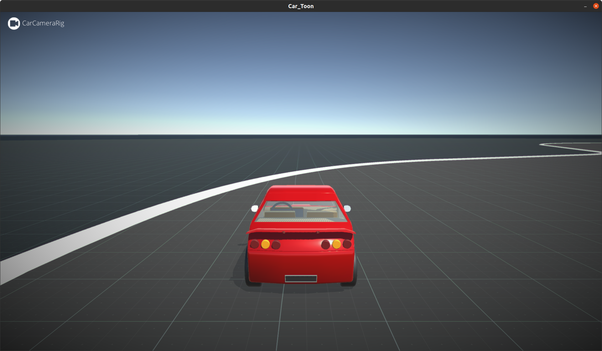Select the CarCameraRig label text

pos(43,23)
